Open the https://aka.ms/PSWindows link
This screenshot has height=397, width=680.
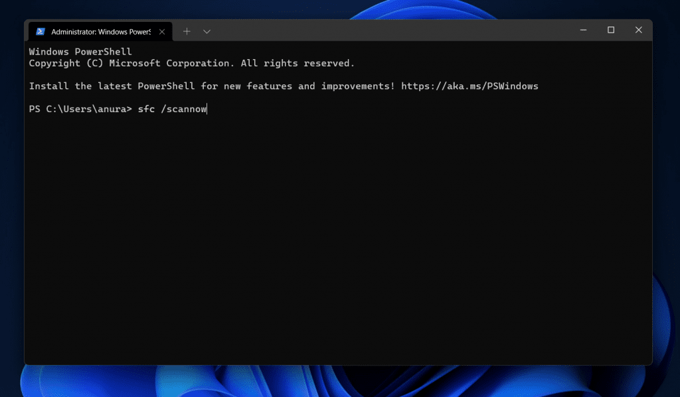pyautogui.click(x=471, y=86)
